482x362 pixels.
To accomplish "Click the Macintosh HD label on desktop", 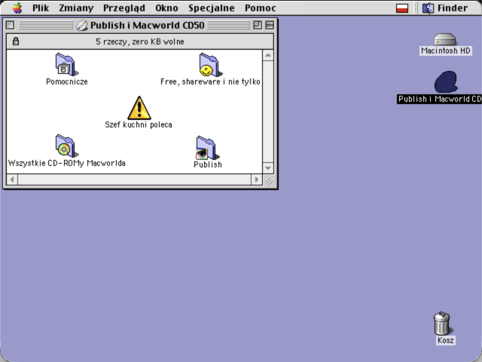I will click(x=446, y=51).
